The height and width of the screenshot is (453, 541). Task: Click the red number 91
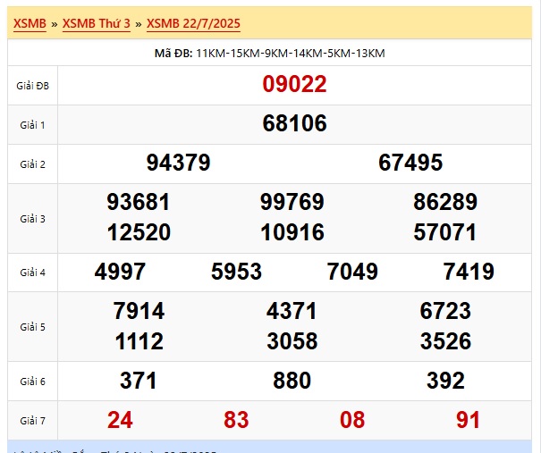pos(469,420)
